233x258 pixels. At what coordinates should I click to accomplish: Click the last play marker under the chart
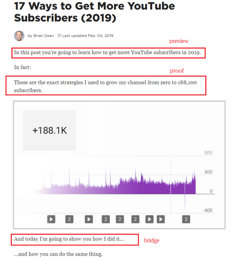[x=161, y=219]
